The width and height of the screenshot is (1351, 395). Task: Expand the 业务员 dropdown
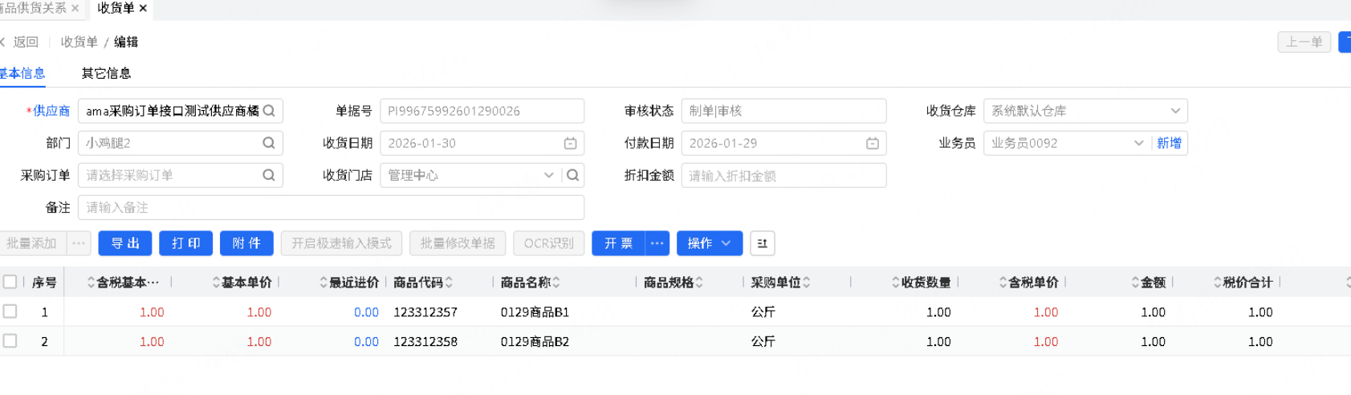[1137, 143]
